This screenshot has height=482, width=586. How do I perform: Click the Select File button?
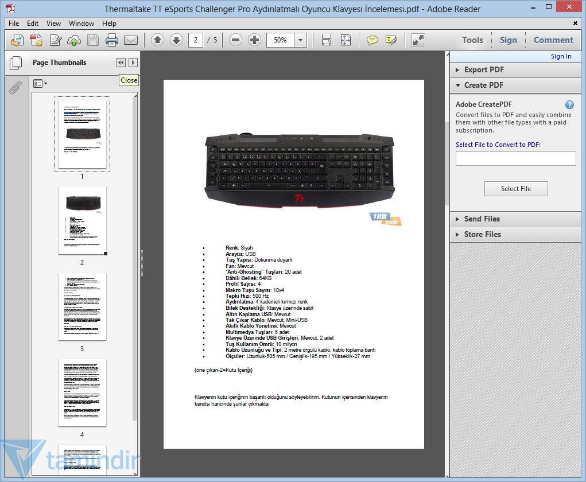[516, 189]
